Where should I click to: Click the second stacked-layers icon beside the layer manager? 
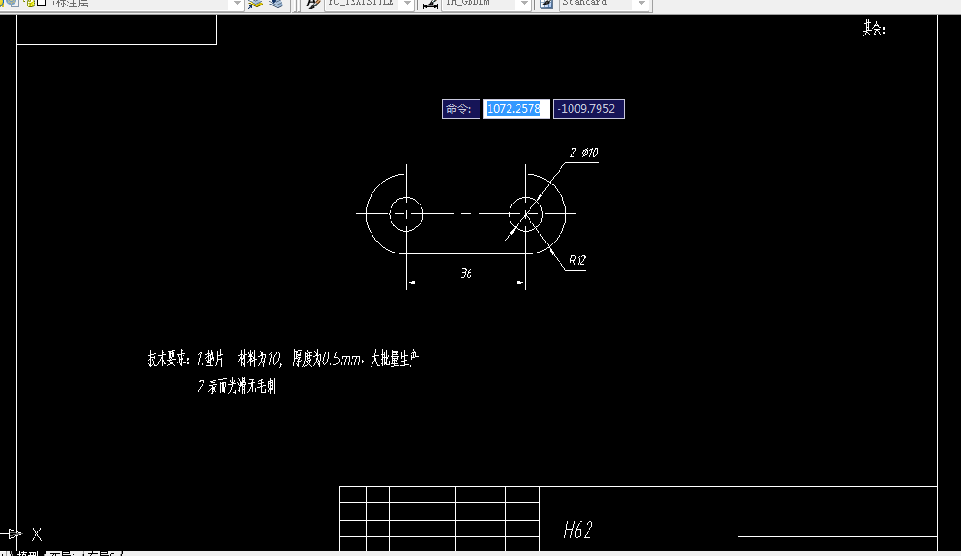pyautogui.click(x=276, y=4)
